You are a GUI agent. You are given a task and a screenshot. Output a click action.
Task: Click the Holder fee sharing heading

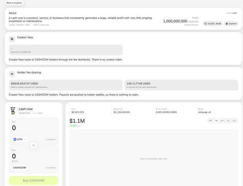click(29, 72)
